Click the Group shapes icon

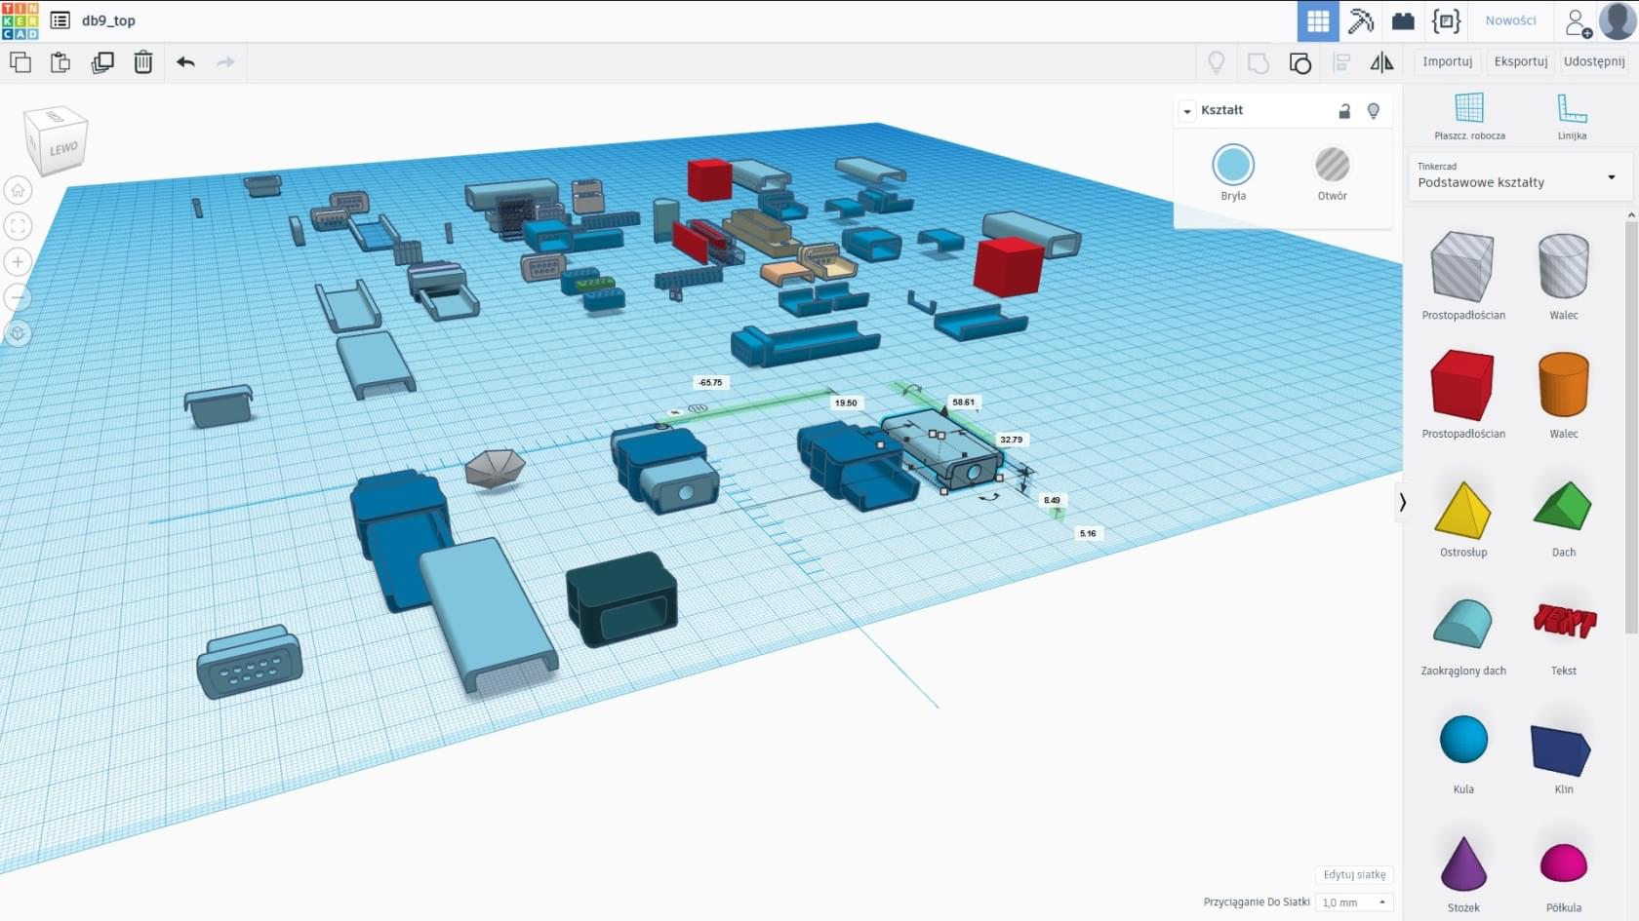(1259, 63)
